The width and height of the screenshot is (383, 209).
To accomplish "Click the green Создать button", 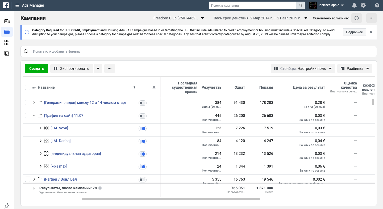I will 36,69.
